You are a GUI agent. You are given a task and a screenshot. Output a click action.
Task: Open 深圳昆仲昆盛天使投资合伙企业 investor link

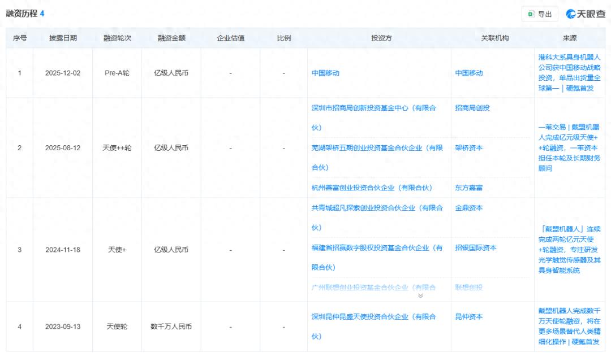pyautogui.click(x=373, y=326)
